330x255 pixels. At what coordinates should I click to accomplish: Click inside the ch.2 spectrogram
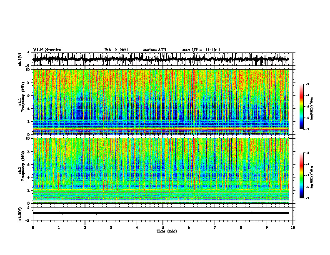(x=160, y=171)
